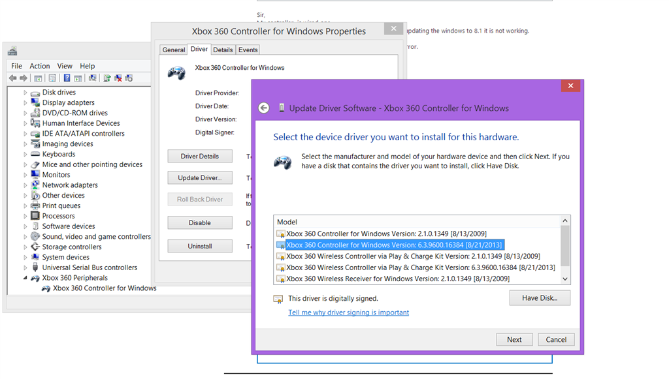Click the Have Disk... button

coord(540,298)
